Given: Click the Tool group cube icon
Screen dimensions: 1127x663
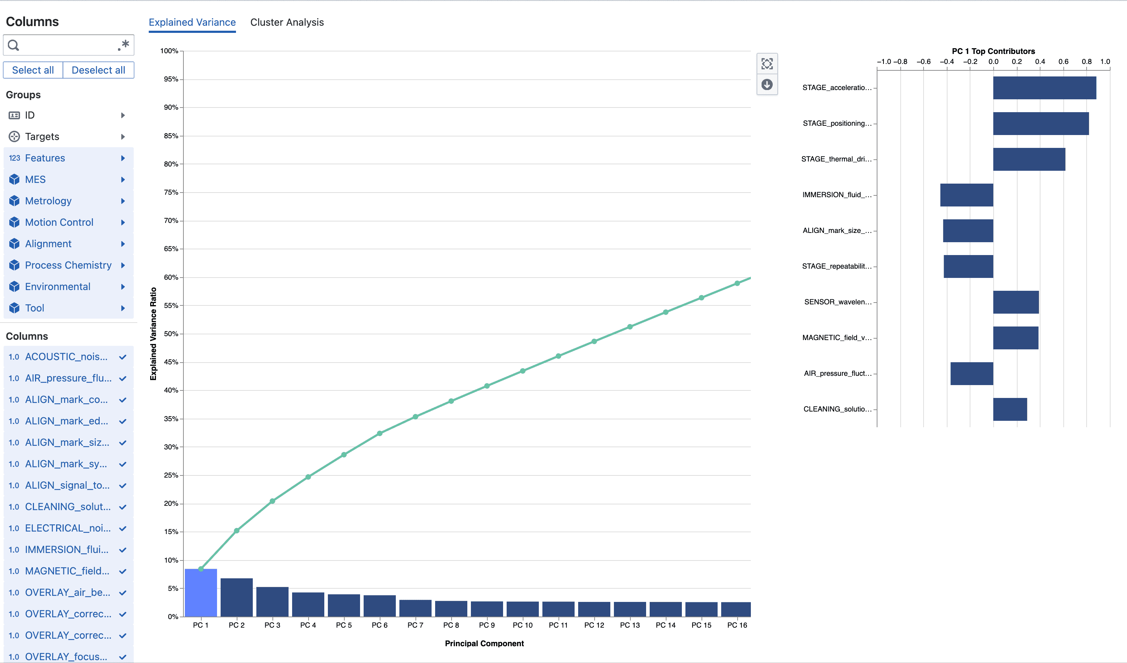Looking at the screenshot, I should (14, 308).
